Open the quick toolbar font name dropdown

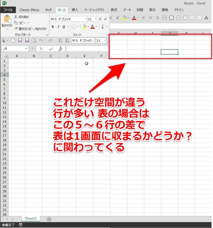tap(93, 40)
